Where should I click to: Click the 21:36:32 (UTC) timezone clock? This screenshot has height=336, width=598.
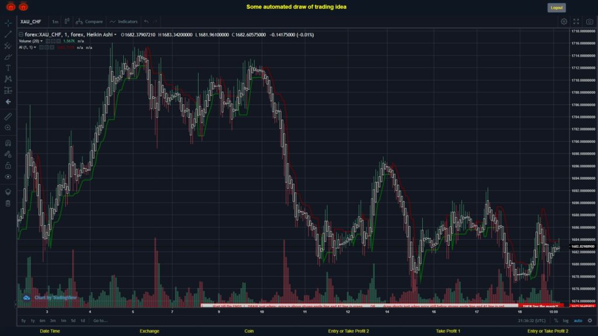[531, 321]
